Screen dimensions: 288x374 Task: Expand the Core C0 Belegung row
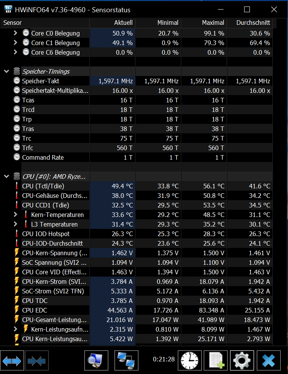(x=15, y=33)
